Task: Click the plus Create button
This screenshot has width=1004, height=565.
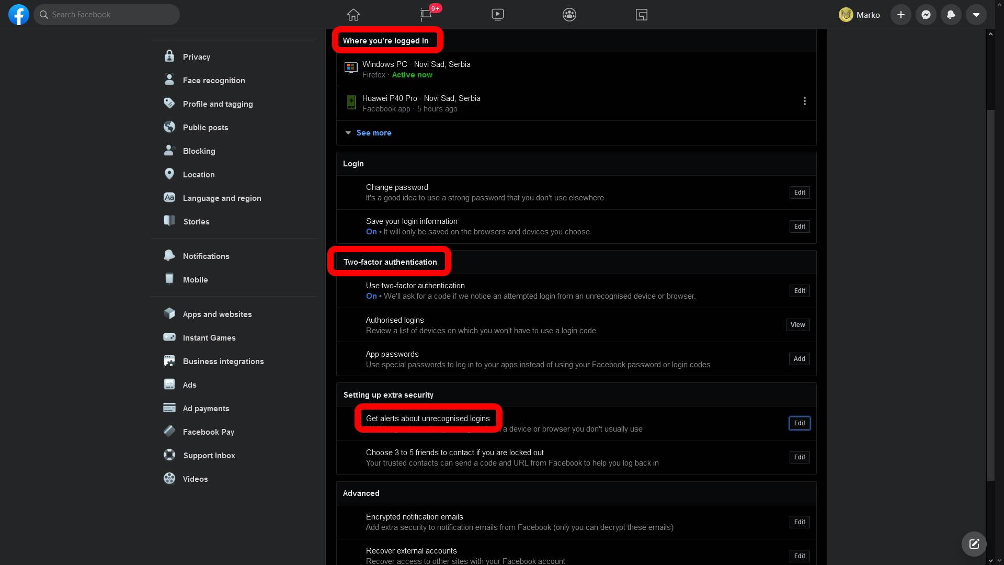Action: 901,15
